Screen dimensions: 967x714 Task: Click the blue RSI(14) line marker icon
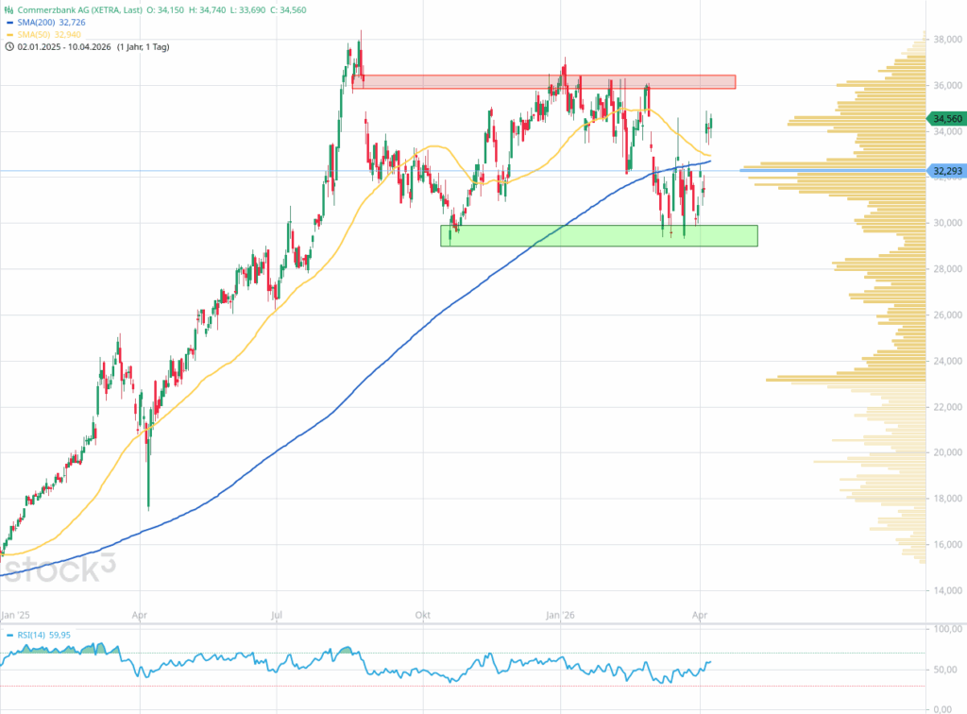9,635
